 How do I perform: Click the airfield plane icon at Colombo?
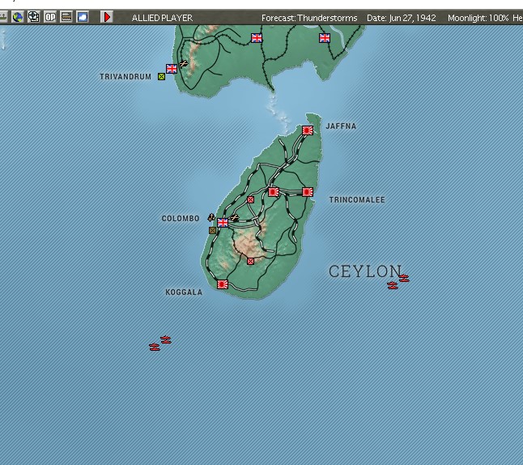pos(235,218)
